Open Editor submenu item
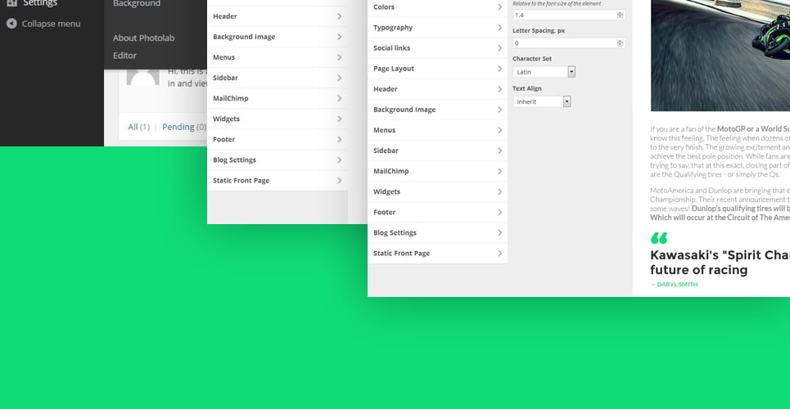This screenshot has width=790, height=409. point(124,56)
